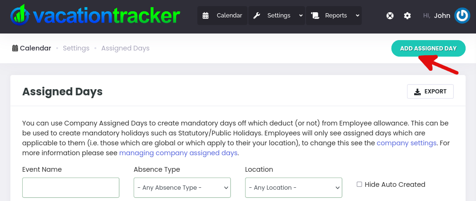Focus the Event Name input field
The height and width of the screenshot is (201, 476).
71,188
